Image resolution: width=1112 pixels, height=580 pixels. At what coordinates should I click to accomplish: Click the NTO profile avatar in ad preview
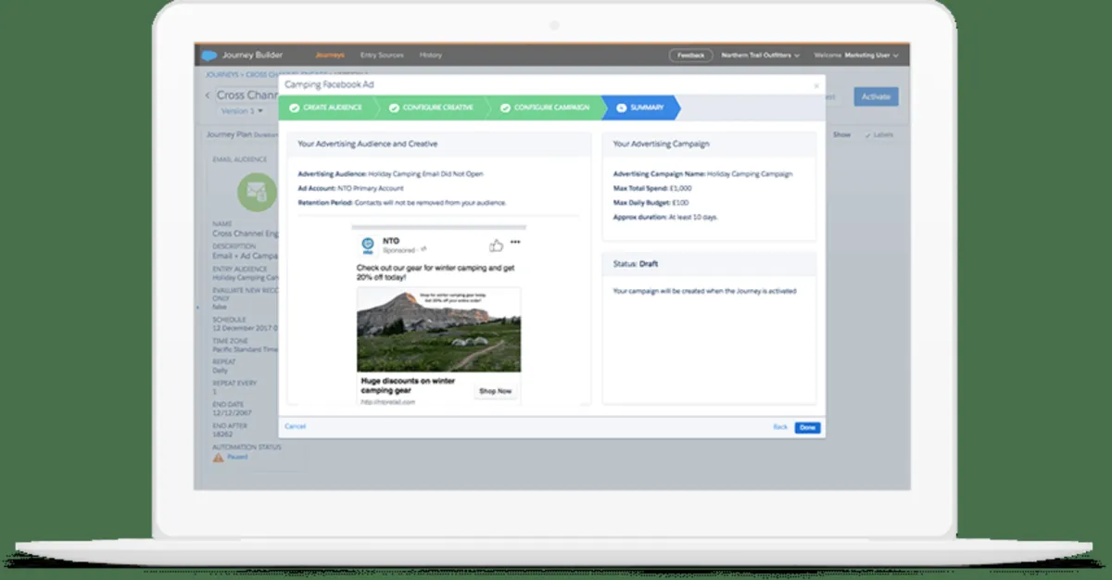pos(369,246)
